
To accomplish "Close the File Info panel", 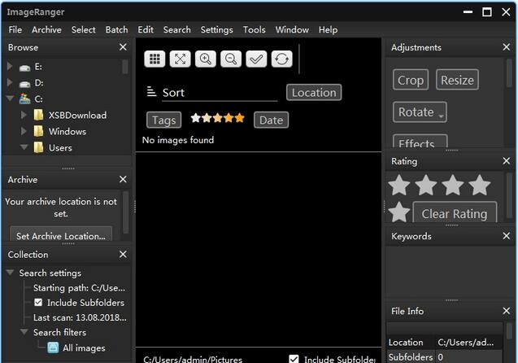I will pyautogui.click(x=507, y=311).
